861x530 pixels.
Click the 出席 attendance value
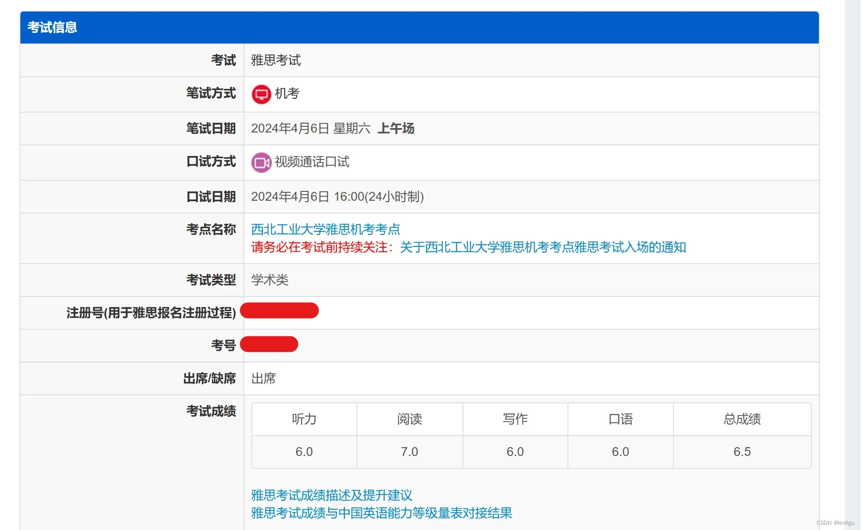pyautogui.click(x=263, y=378)
